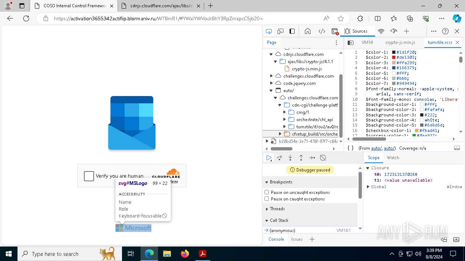Expand the orchestrate/chl_api folder
Viewport: 465px width, 261px height.
point(285,119)
